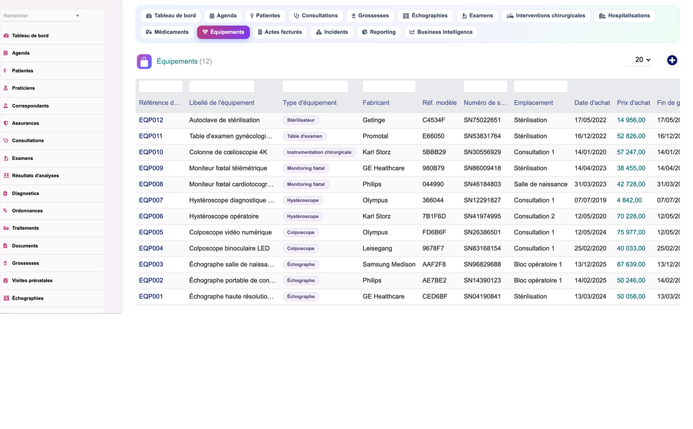693x429 pixels.
Task: Add new equipment with plus icon
Action: pos(672,60)
